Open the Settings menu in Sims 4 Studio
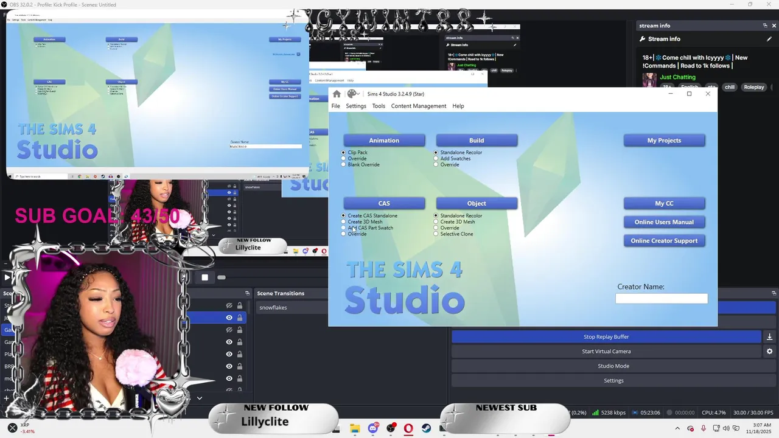The image size is (779, 438). point(356,106)
